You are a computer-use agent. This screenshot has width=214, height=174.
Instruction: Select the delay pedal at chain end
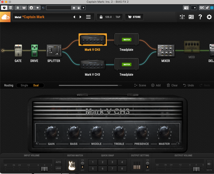pyautogui.click(x=212, y=50)
